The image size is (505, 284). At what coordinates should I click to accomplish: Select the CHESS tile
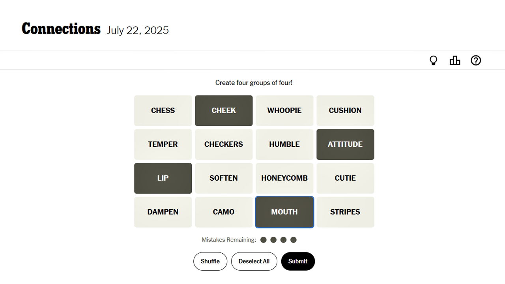163,110
